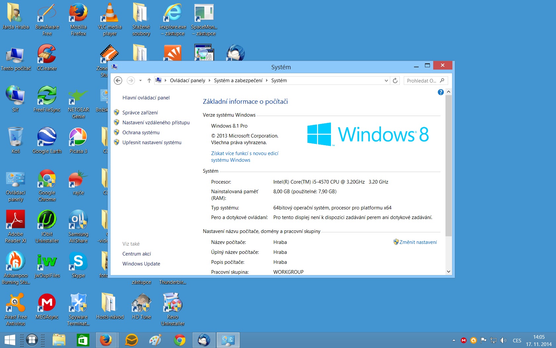The width and height of the screenshot is (556, 348).
Task: Open the address bar history dropdown
Action: [x=386, y=81]
